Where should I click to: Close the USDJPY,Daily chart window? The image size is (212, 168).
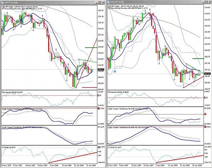(210, 2)
